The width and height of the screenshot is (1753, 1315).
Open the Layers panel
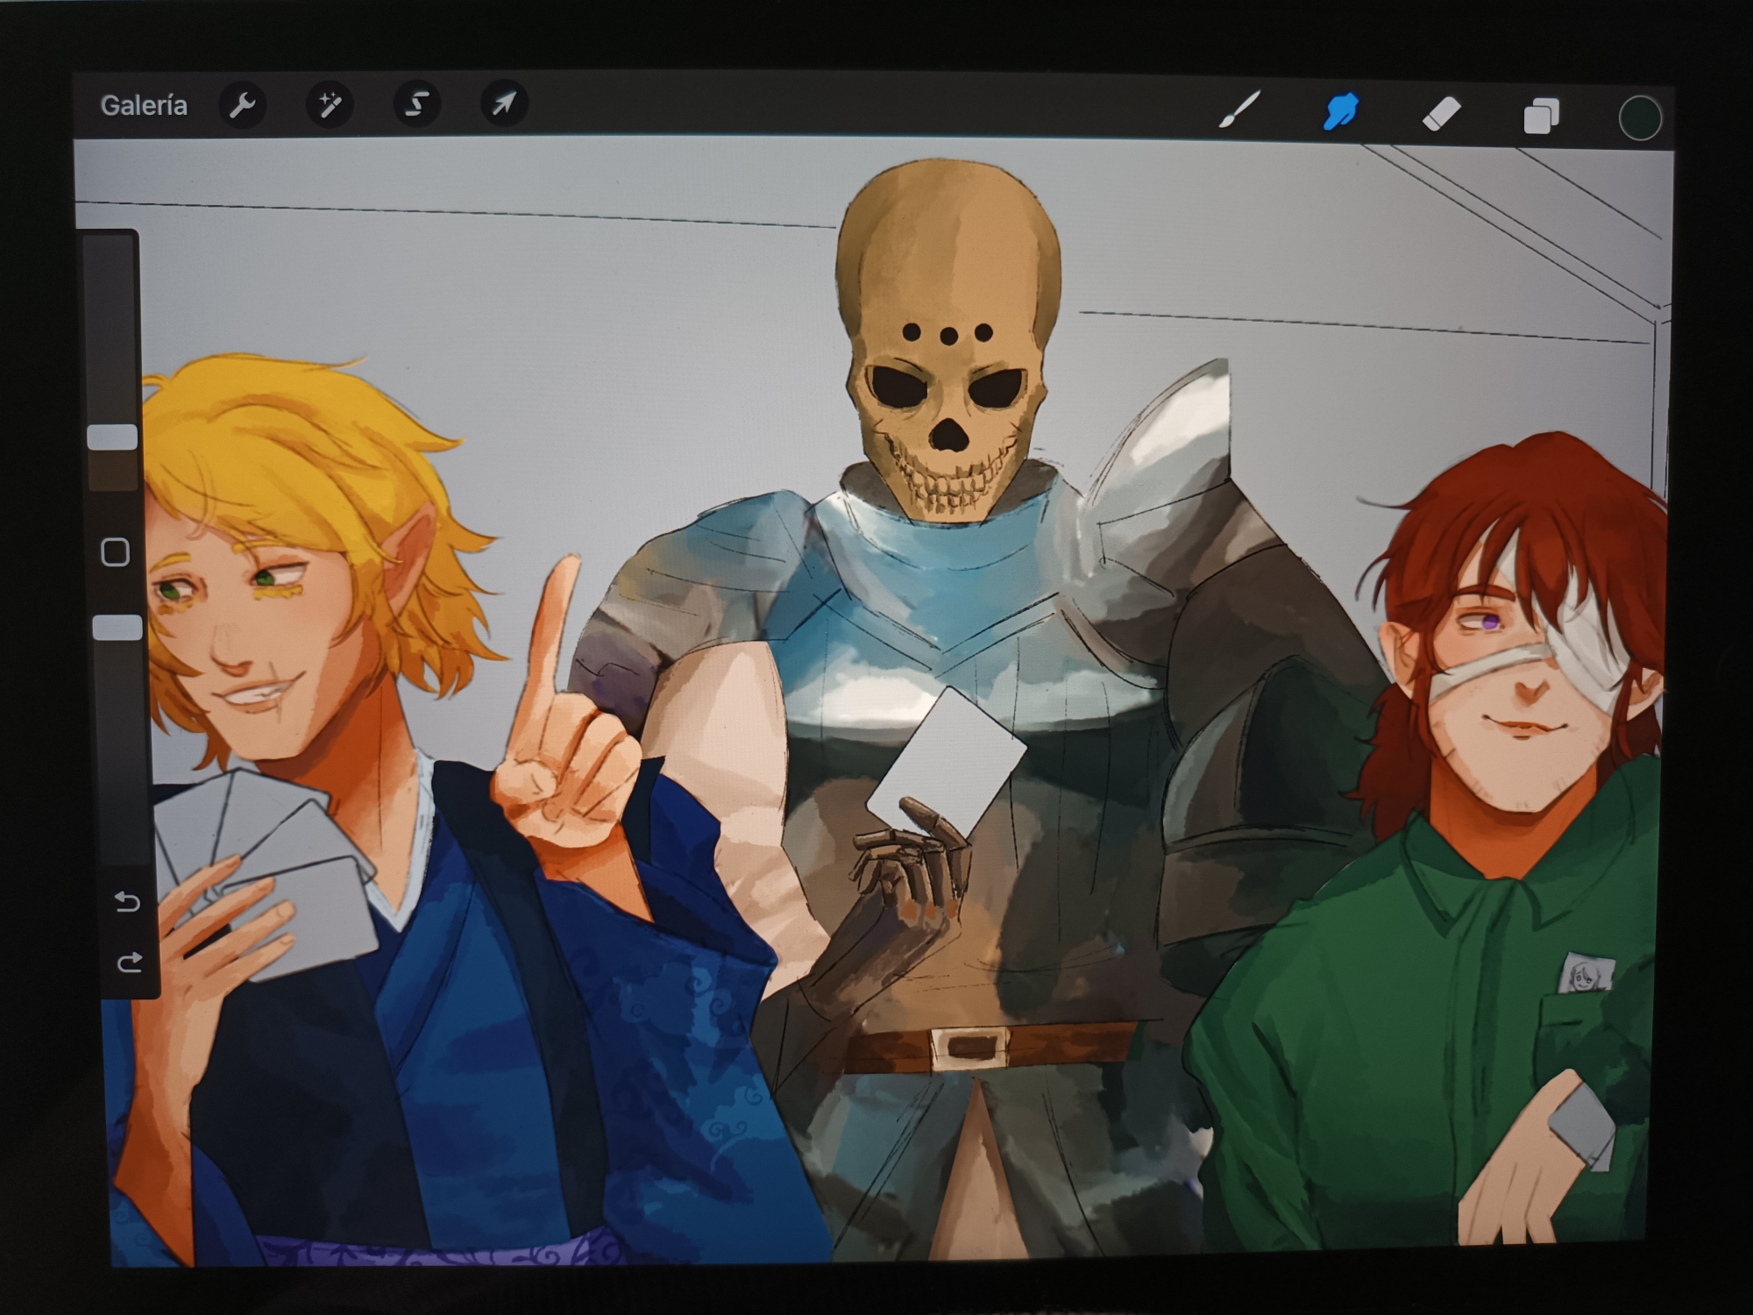pos(1541,116)
